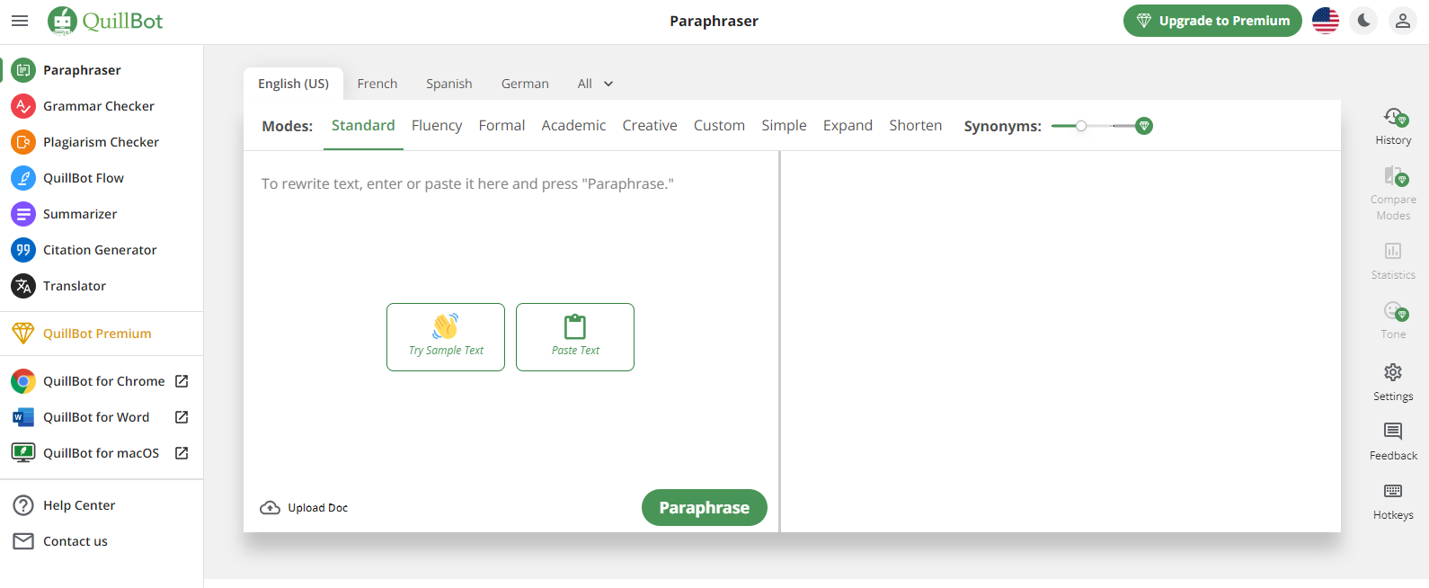Image resolution: width=1429 pixels, height=588 pixels.
Task: Click the empty paraphrase output panel
Action: [x=1061, y=342]
